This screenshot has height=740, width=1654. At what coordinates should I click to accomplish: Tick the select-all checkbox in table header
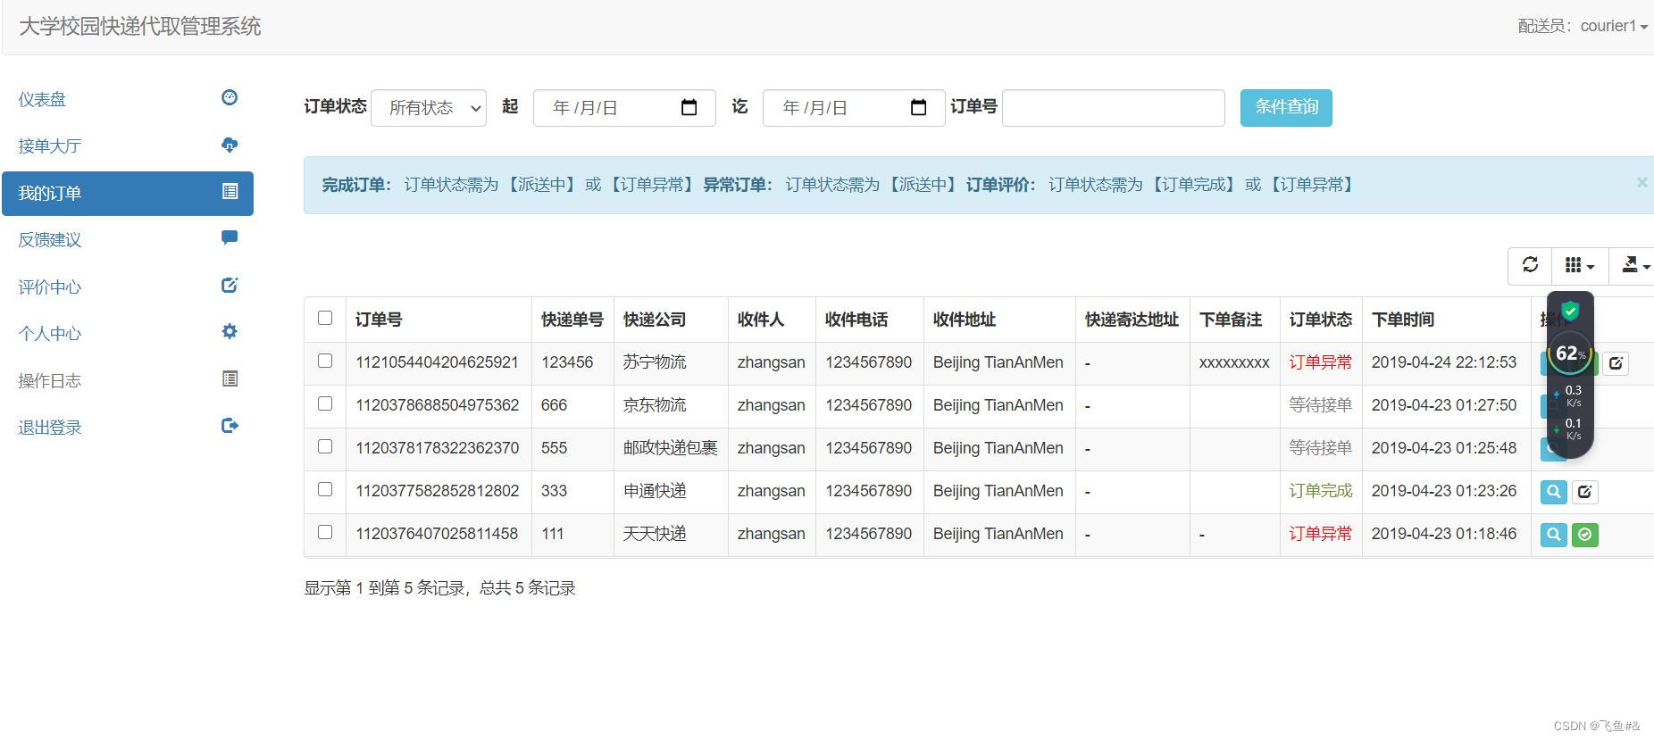tap(325, 318)
